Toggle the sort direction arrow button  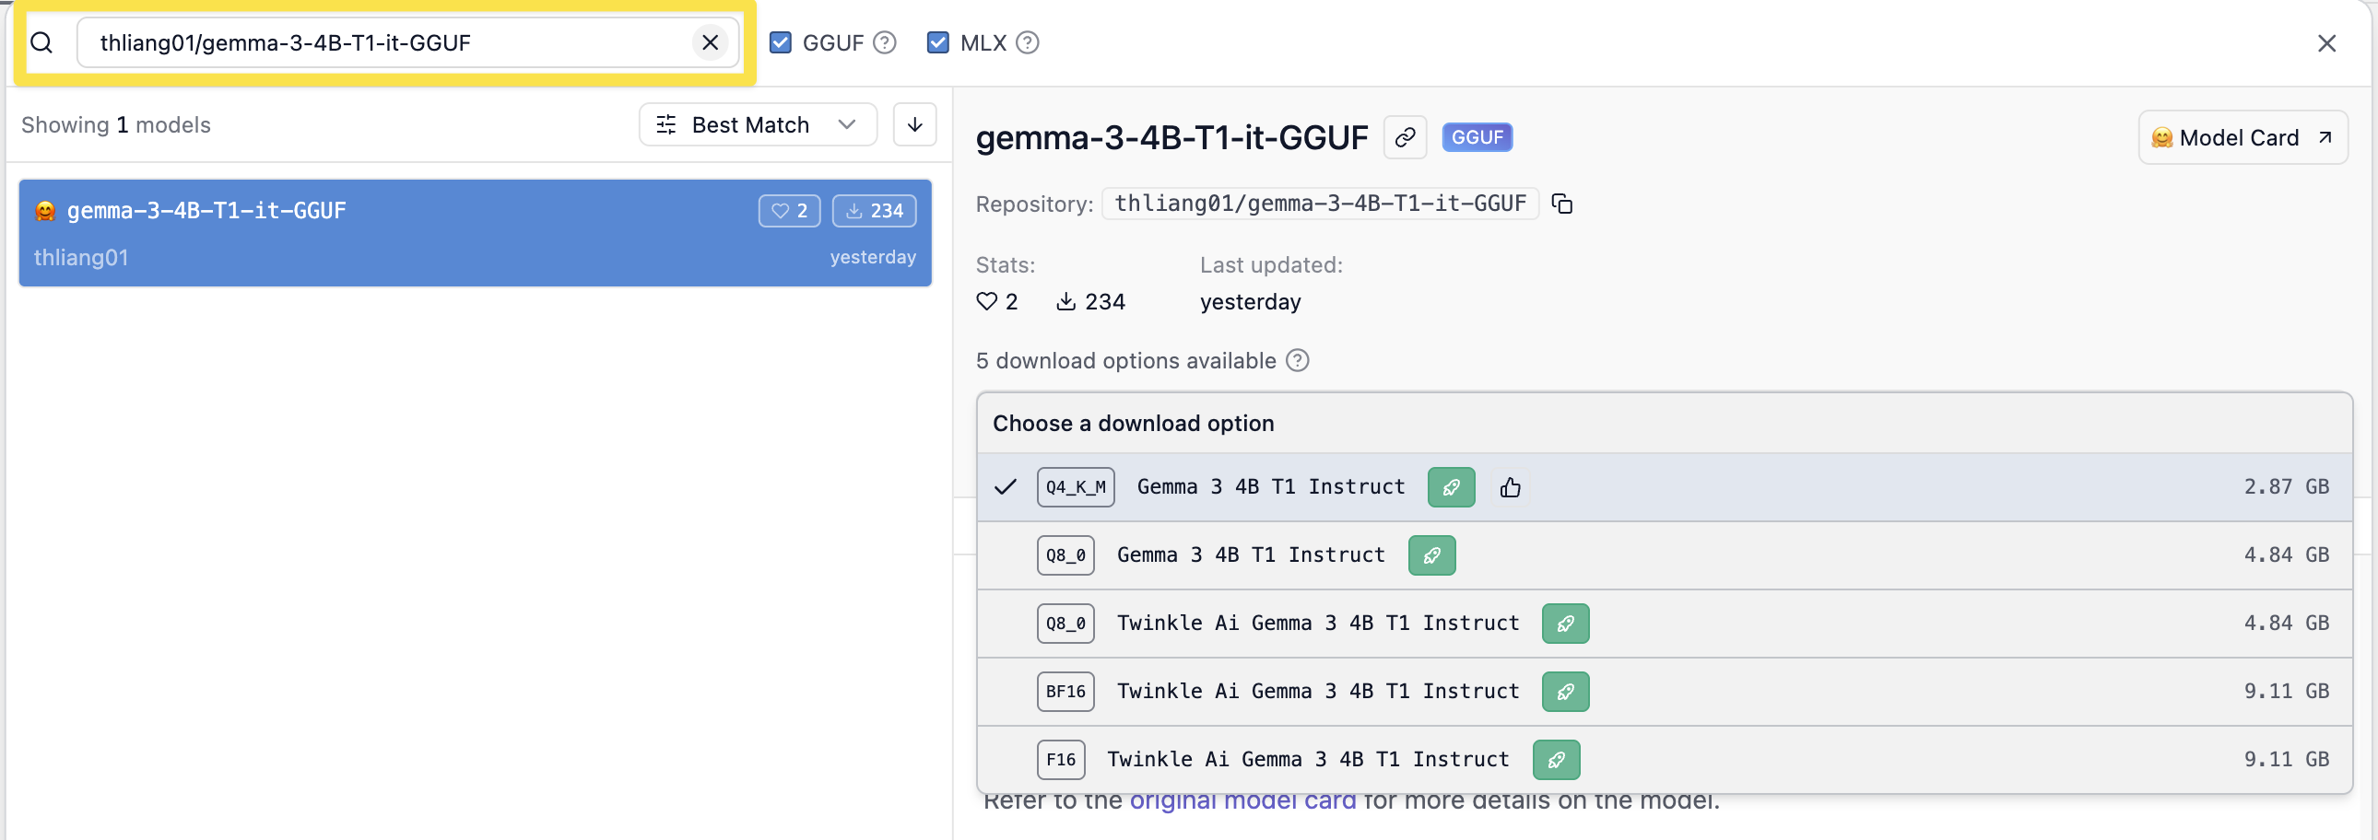[x=915, y=124]
